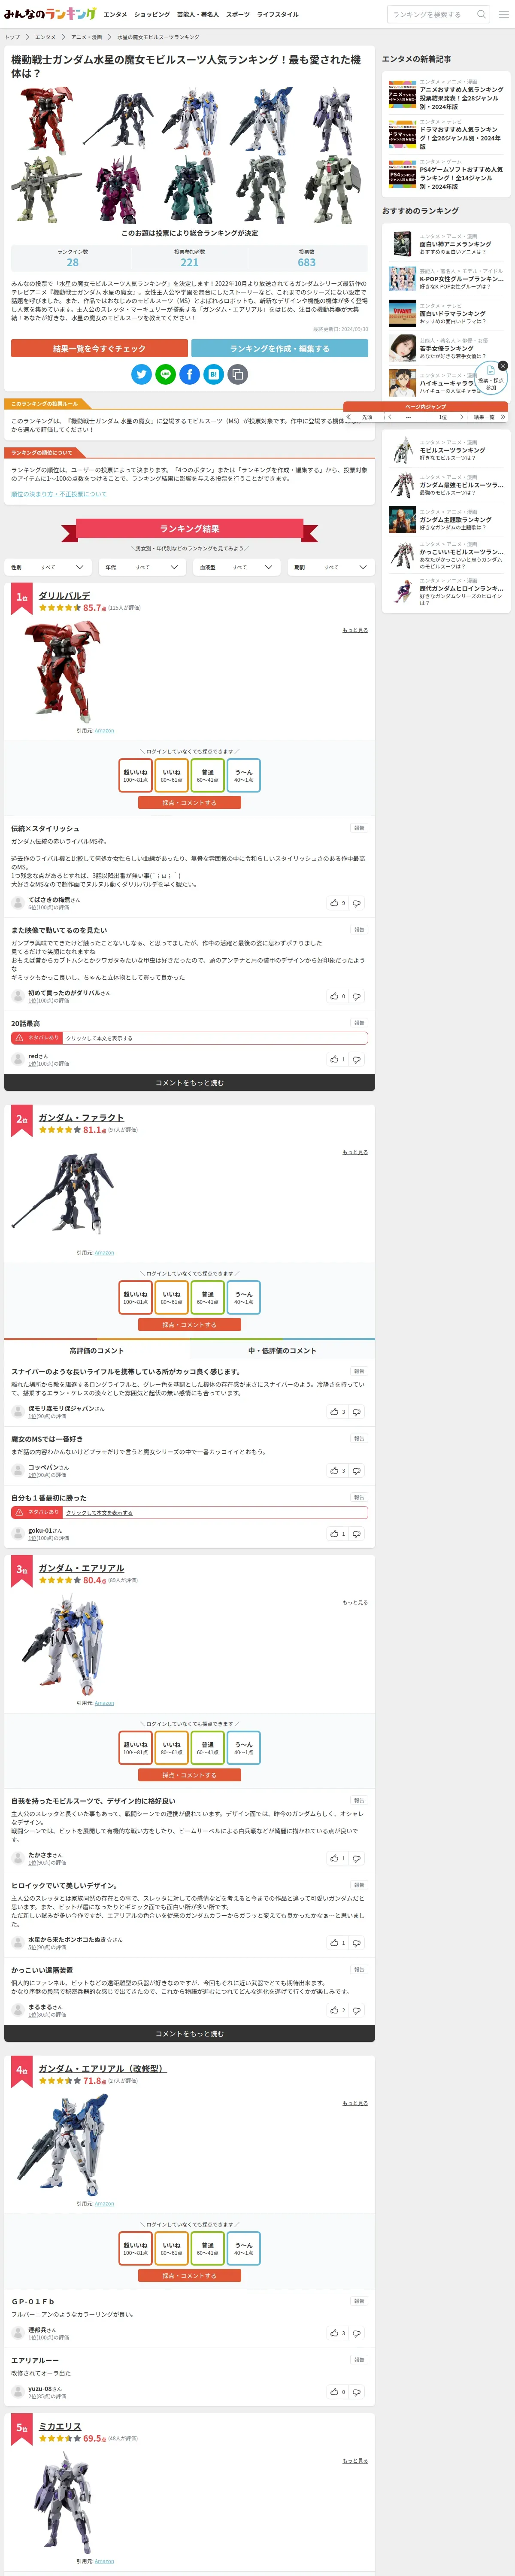The height and width of the screenshot is (2576, 515).
Task: Share via the Facebook icon
Action: (189, 374)
